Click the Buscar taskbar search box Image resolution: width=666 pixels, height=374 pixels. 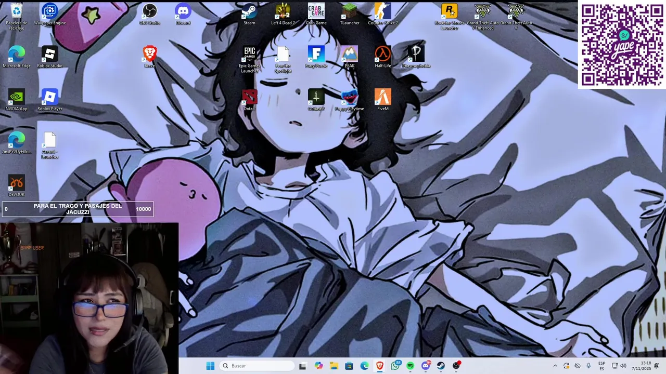tap(257, 366)
